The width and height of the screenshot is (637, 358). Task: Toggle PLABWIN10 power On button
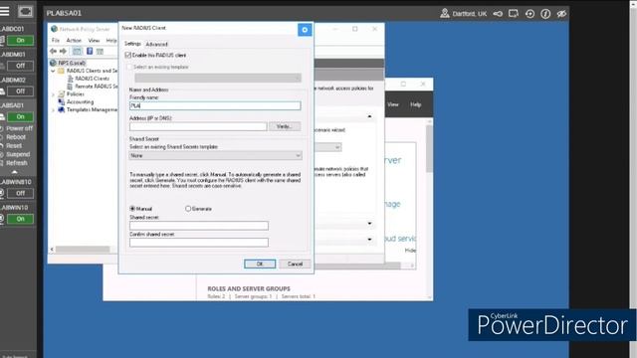click(x=20, y=219)
